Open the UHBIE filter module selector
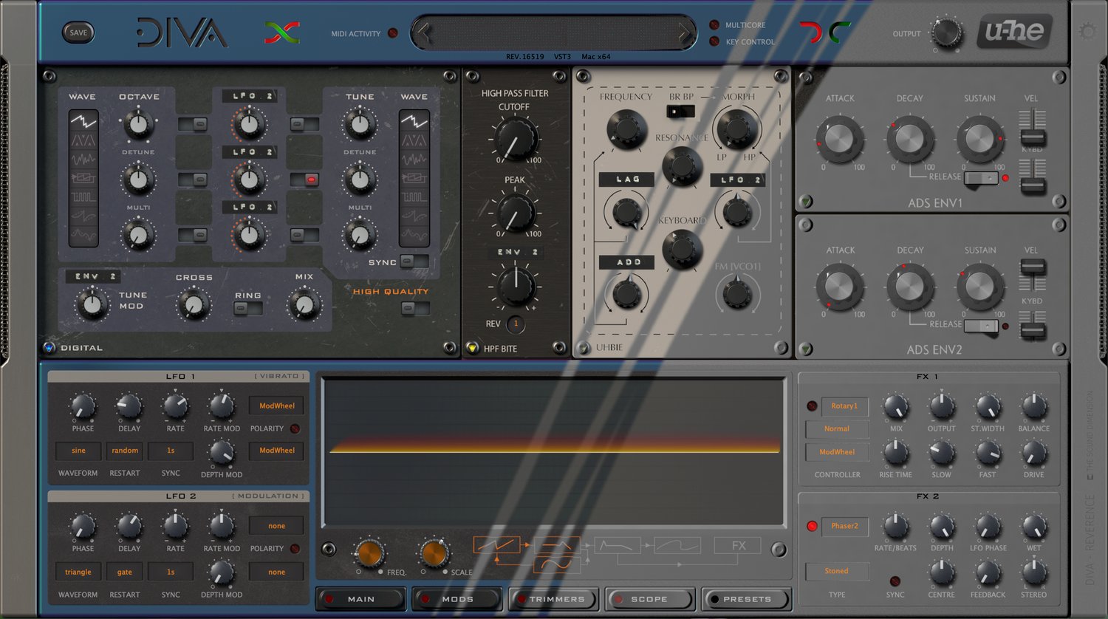 [x=583, y=347]
